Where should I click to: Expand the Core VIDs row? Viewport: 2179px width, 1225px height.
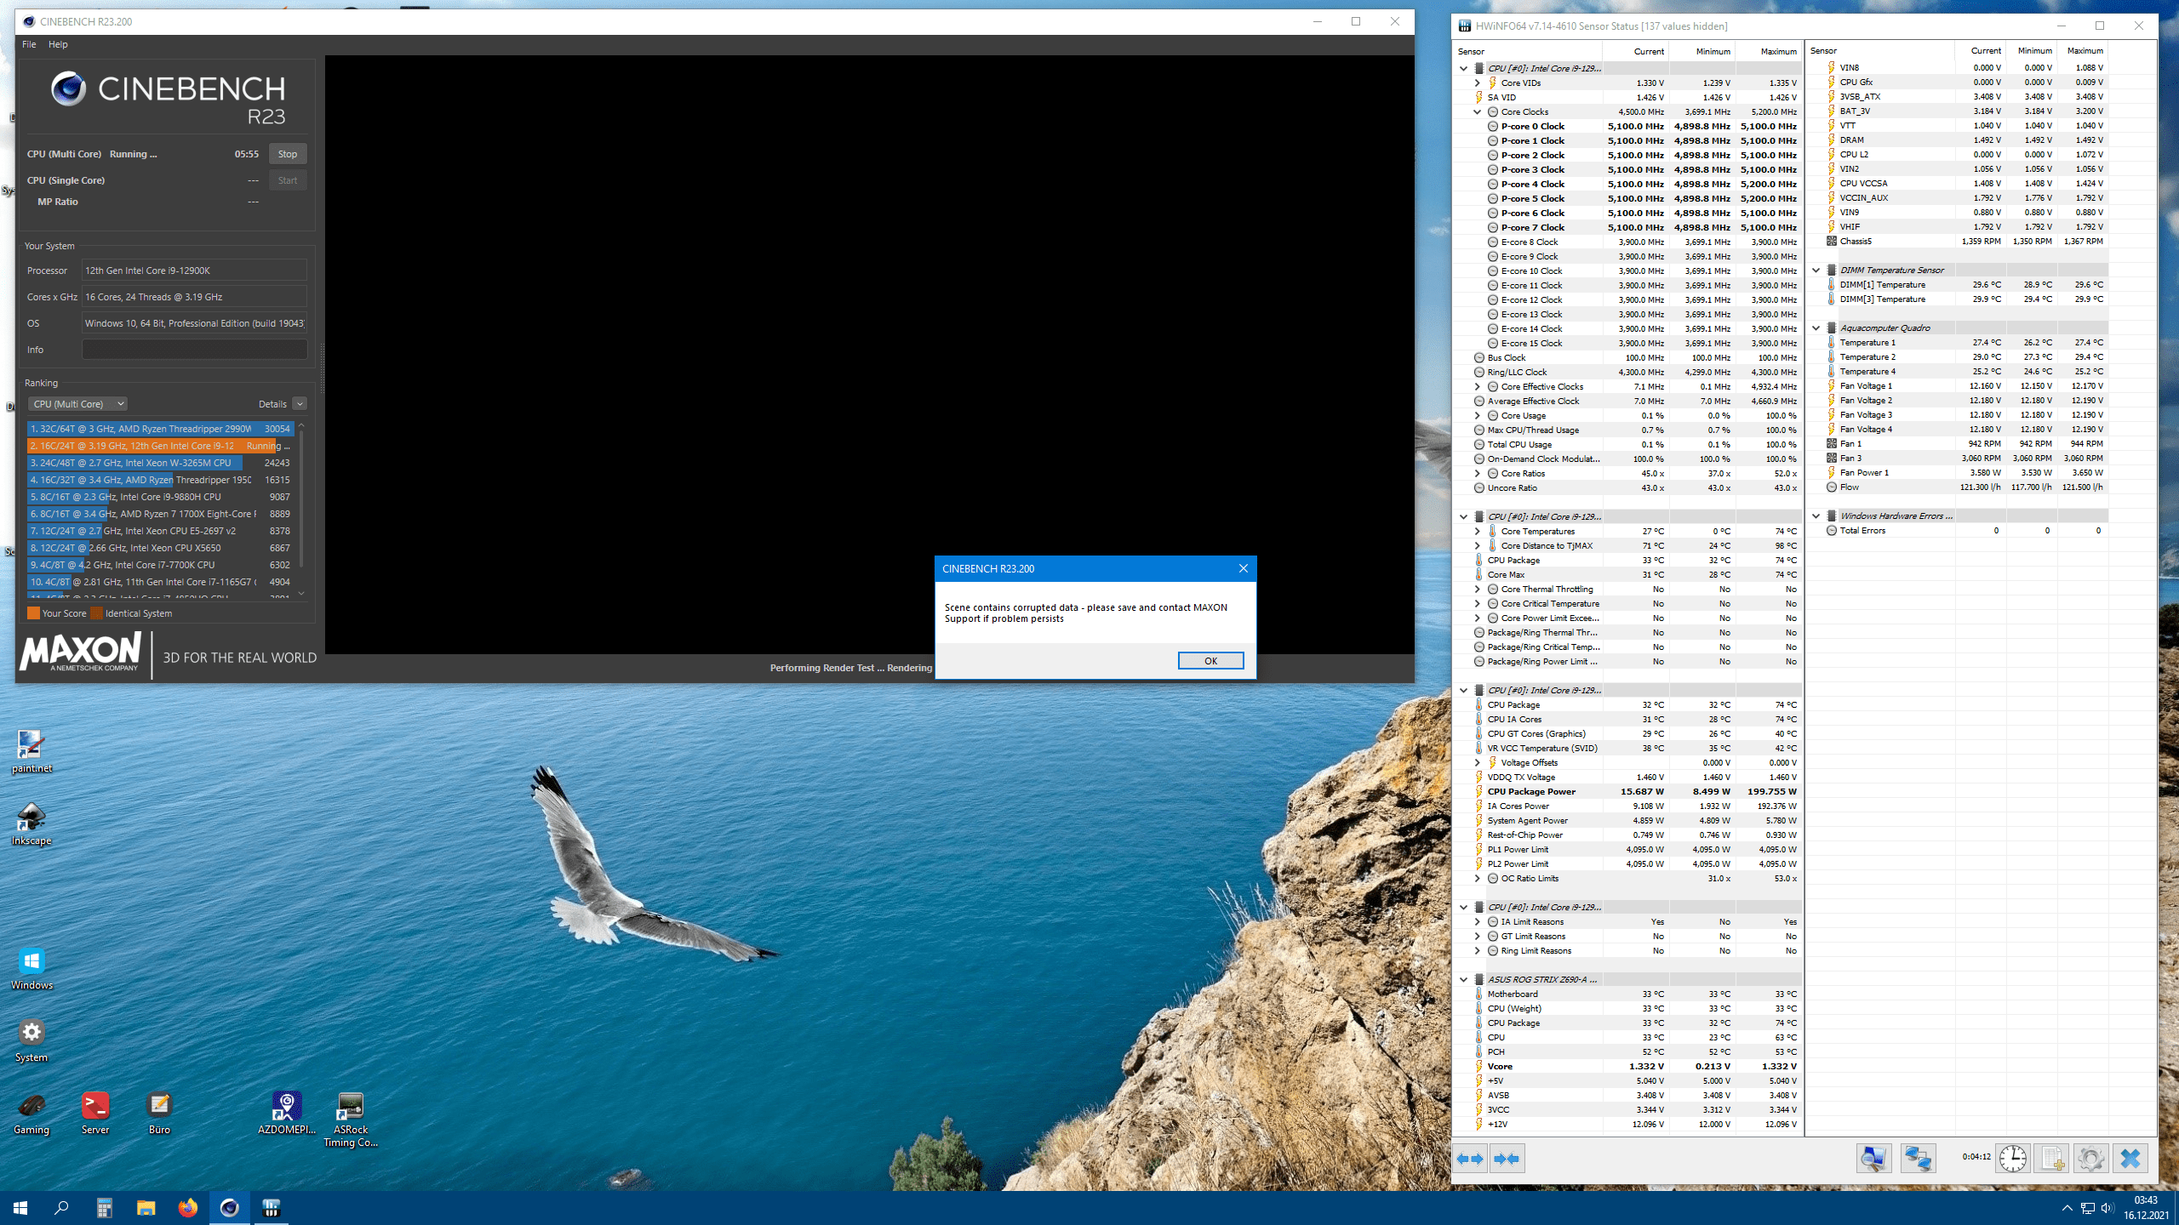pyautogui.click(x=1478, y=83)
